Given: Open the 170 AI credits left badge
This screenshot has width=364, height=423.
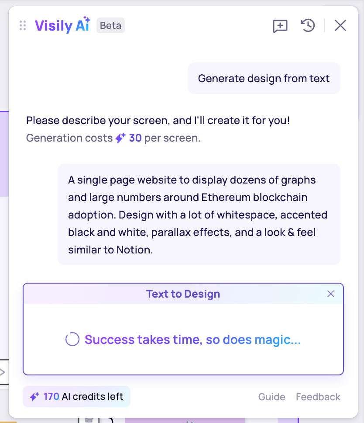Looking at the screenshot, I should (76, 397).
